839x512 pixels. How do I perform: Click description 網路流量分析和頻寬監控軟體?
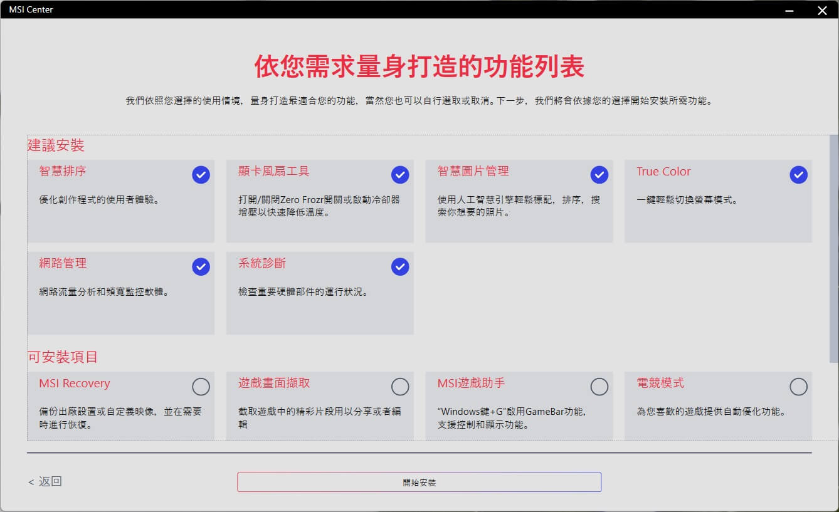click(104, 292)
